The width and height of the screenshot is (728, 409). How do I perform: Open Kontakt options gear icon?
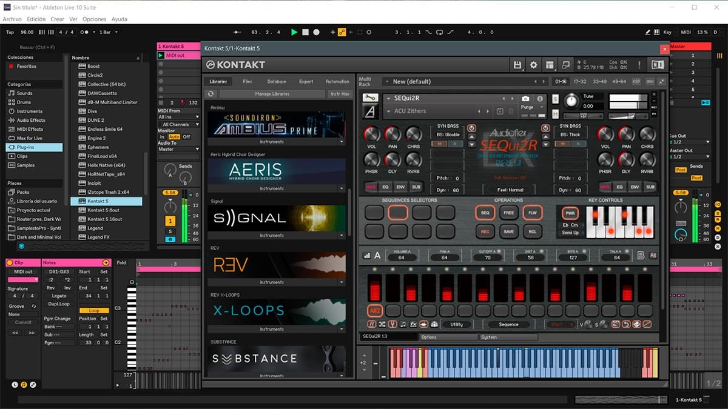coord(533,65)
